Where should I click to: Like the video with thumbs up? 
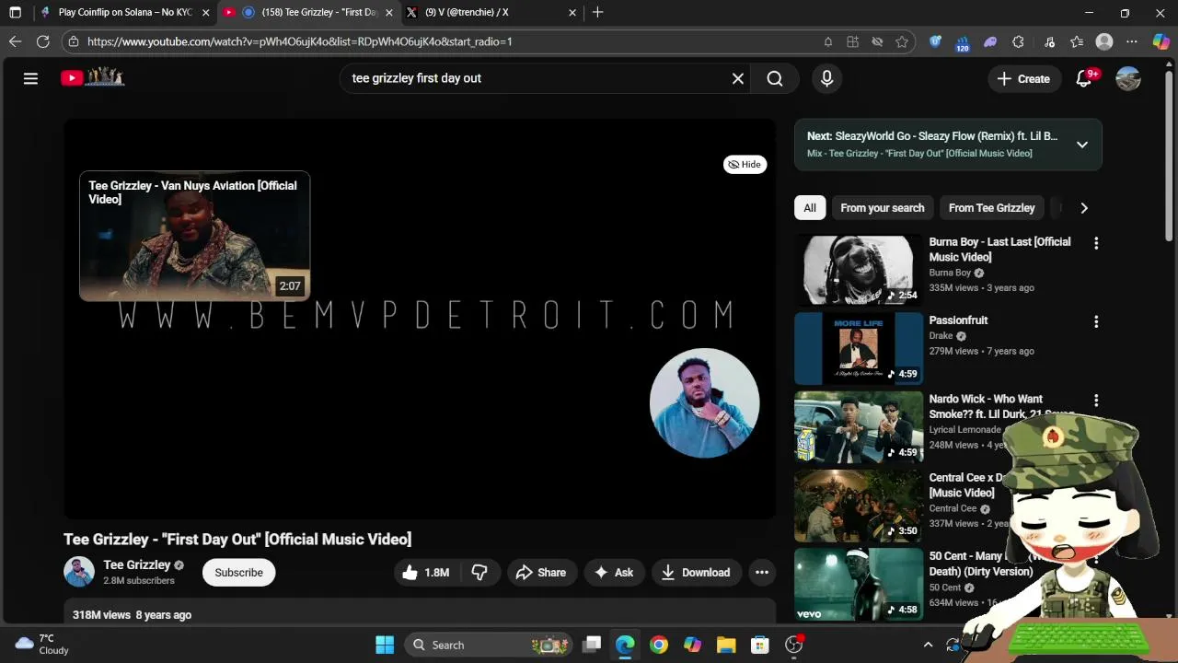[425, 573]
